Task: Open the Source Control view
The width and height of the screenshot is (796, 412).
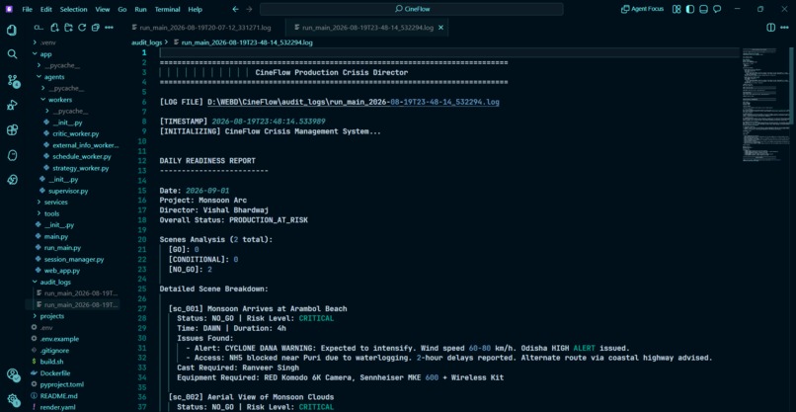Action: click(x=12, y=80)
